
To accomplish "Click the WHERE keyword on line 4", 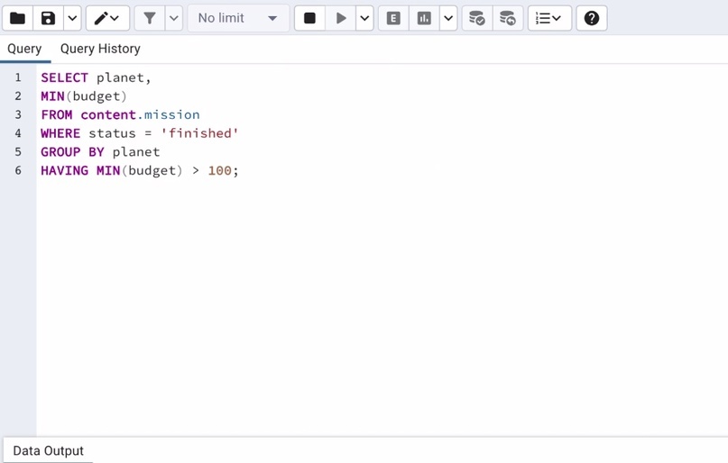I will 60,133.
